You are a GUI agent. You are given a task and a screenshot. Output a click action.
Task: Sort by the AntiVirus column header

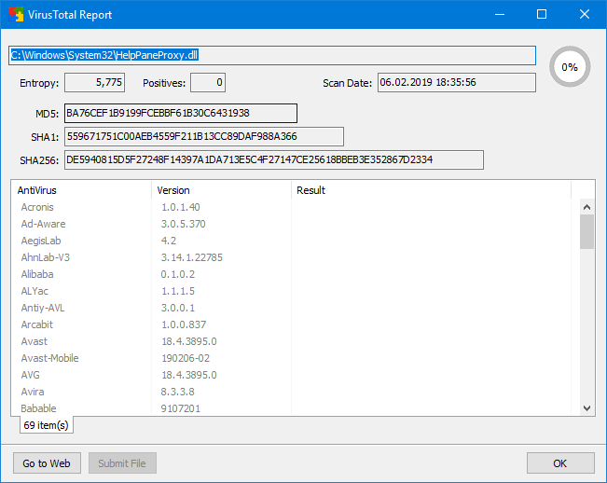(81, 190)
